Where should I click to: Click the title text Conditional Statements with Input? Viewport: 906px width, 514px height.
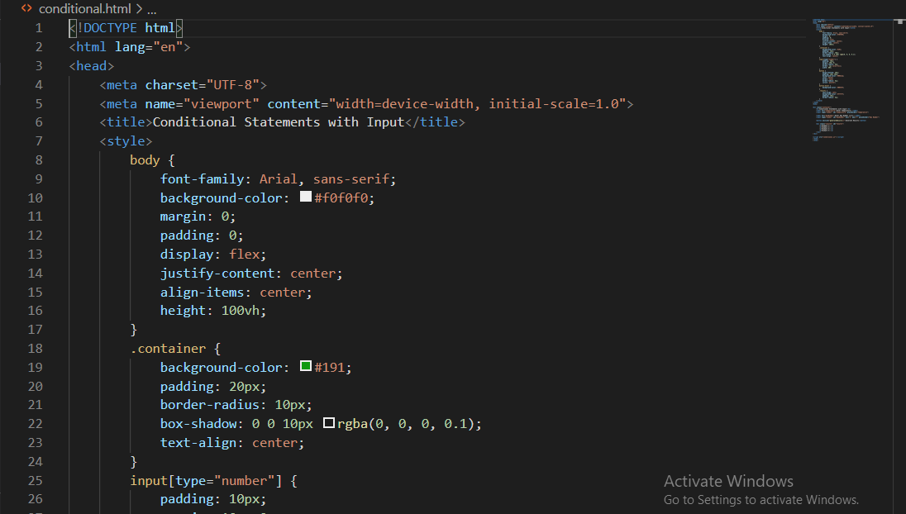278,121
